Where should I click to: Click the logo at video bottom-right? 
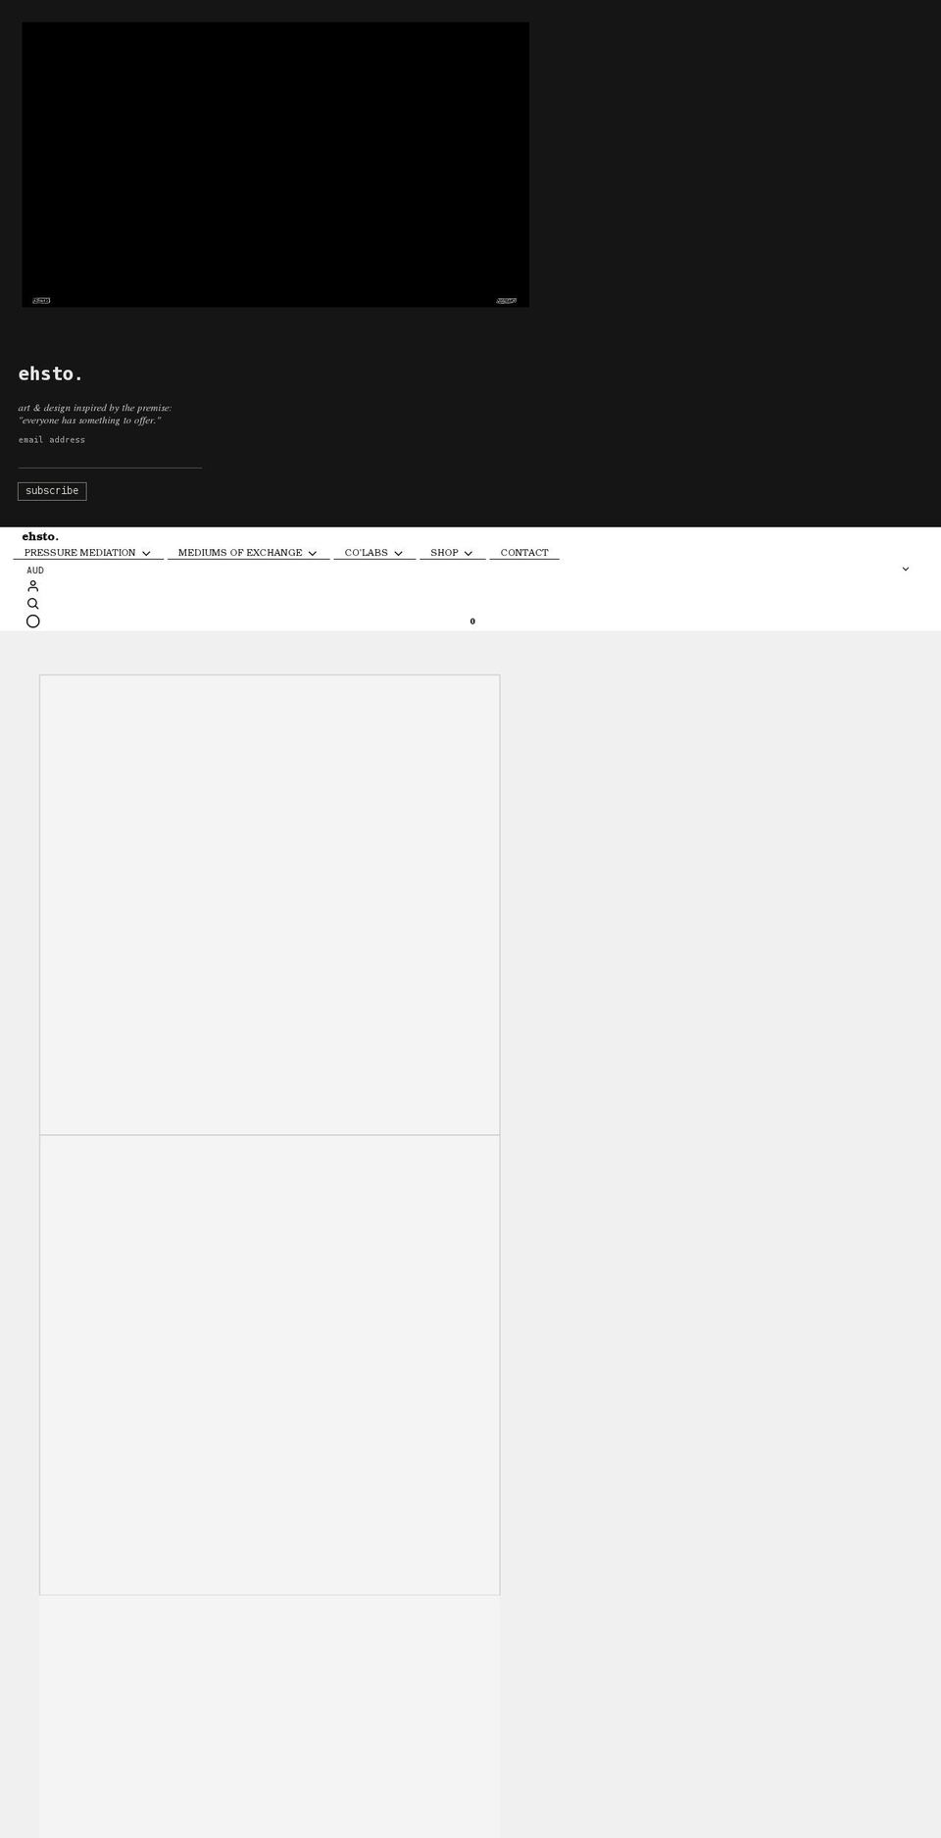[506, 301]
